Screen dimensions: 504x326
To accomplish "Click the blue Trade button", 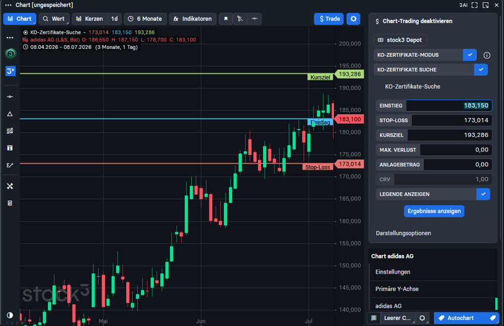I will pos(329,19).
